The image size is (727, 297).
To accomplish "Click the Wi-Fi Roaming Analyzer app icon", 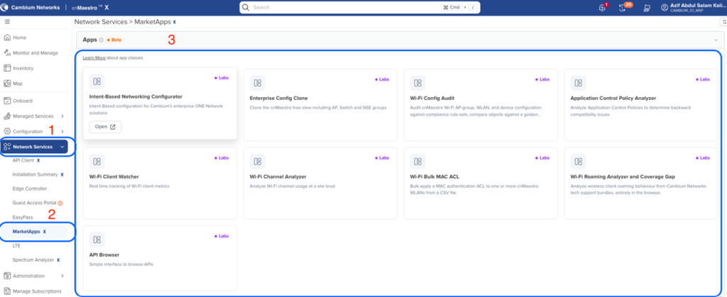I will [x=578, y=161].
